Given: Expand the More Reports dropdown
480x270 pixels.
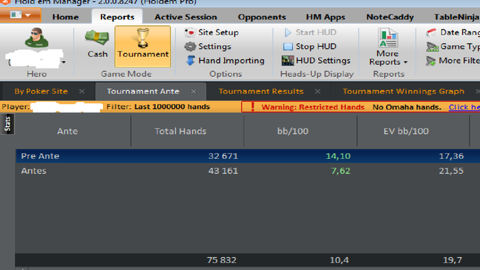Looking at the screenshot, I should 388,47.
